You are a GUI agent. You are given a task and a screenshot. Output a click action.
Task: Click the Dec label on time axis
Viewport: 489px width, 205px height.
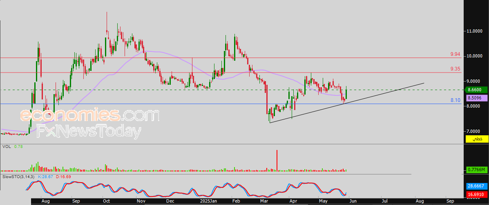pyautogui.click(x=170, y=201)
